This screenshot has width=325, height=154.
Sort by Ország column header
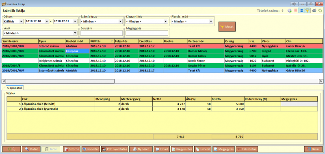(x=236, y=41)
